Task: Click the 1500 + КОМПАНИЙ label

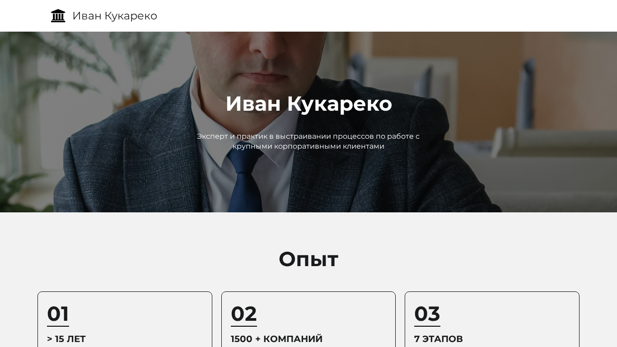Action: pos(276,339)
